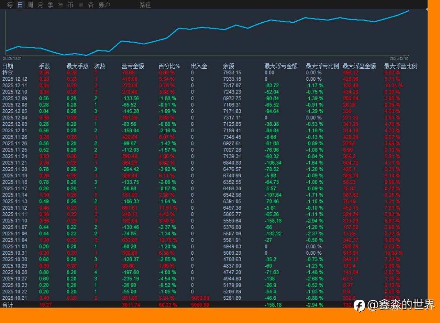Open the 路径 path tab
The image size is (440, 323).
(145, 5)
